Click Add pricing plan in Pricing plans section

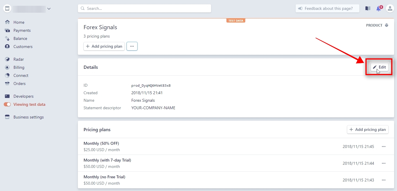tap(367, 129)
